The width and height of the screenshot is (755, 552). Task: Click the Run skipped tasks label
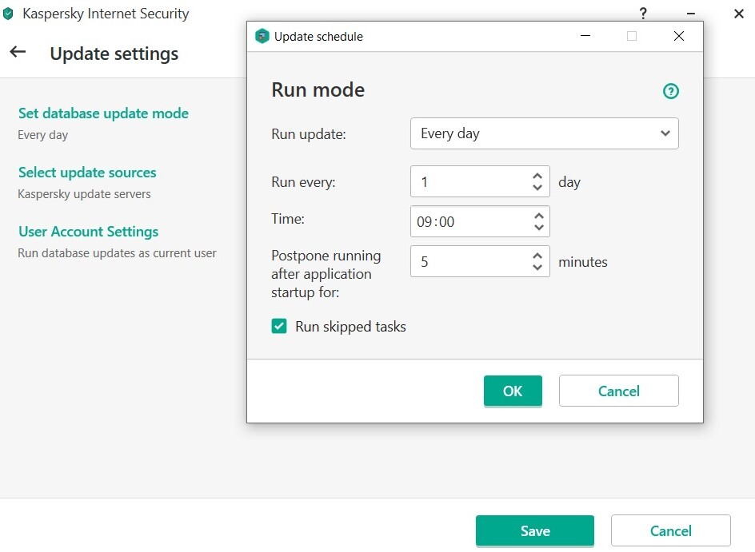(350, 327)
